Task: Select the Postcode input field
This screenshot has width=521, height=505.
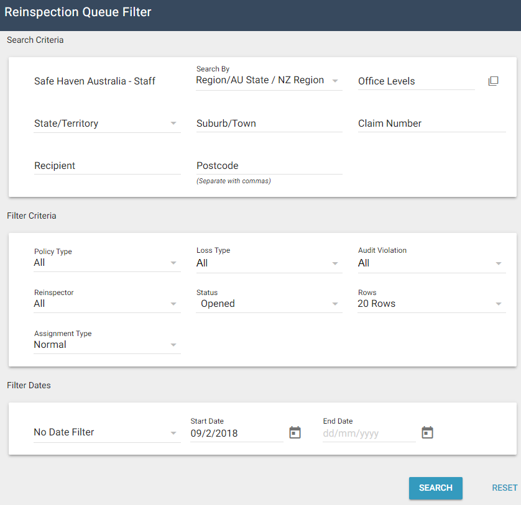Action: (x=269, y=166)
